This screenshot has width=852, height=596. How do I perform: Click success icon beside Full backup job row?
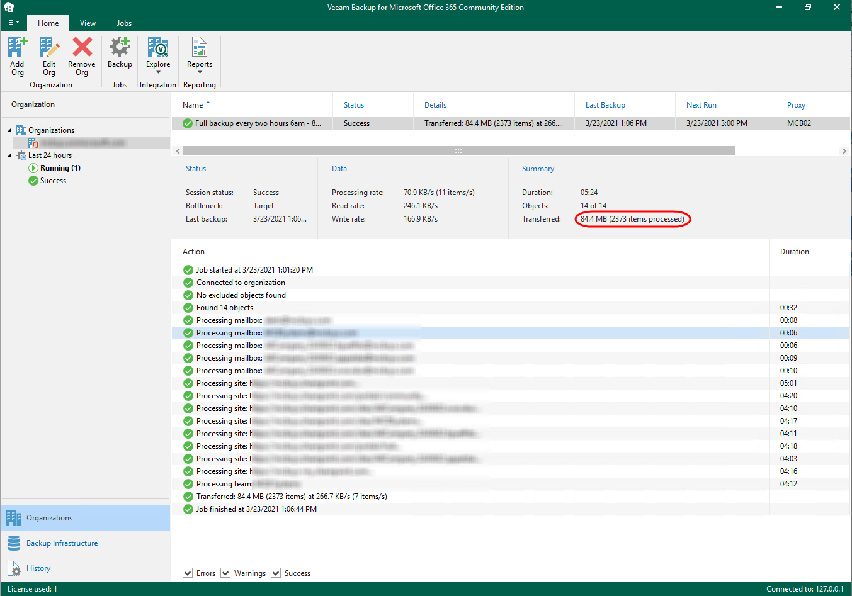tap(188, 123)
